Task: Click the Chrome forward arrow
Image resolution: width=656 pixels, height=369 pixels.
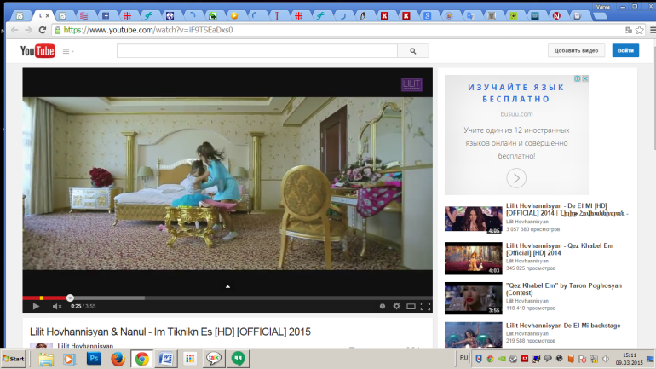Action: point(28,30)
